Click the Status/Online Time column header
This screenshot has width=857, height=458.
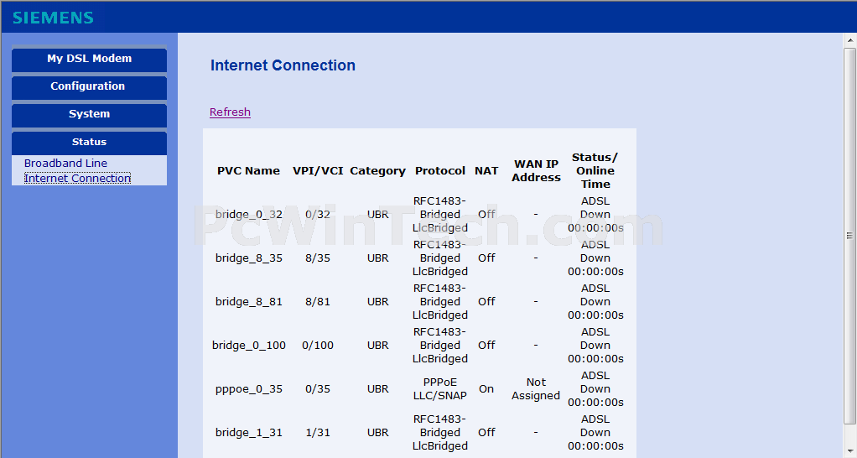(595, 170)
